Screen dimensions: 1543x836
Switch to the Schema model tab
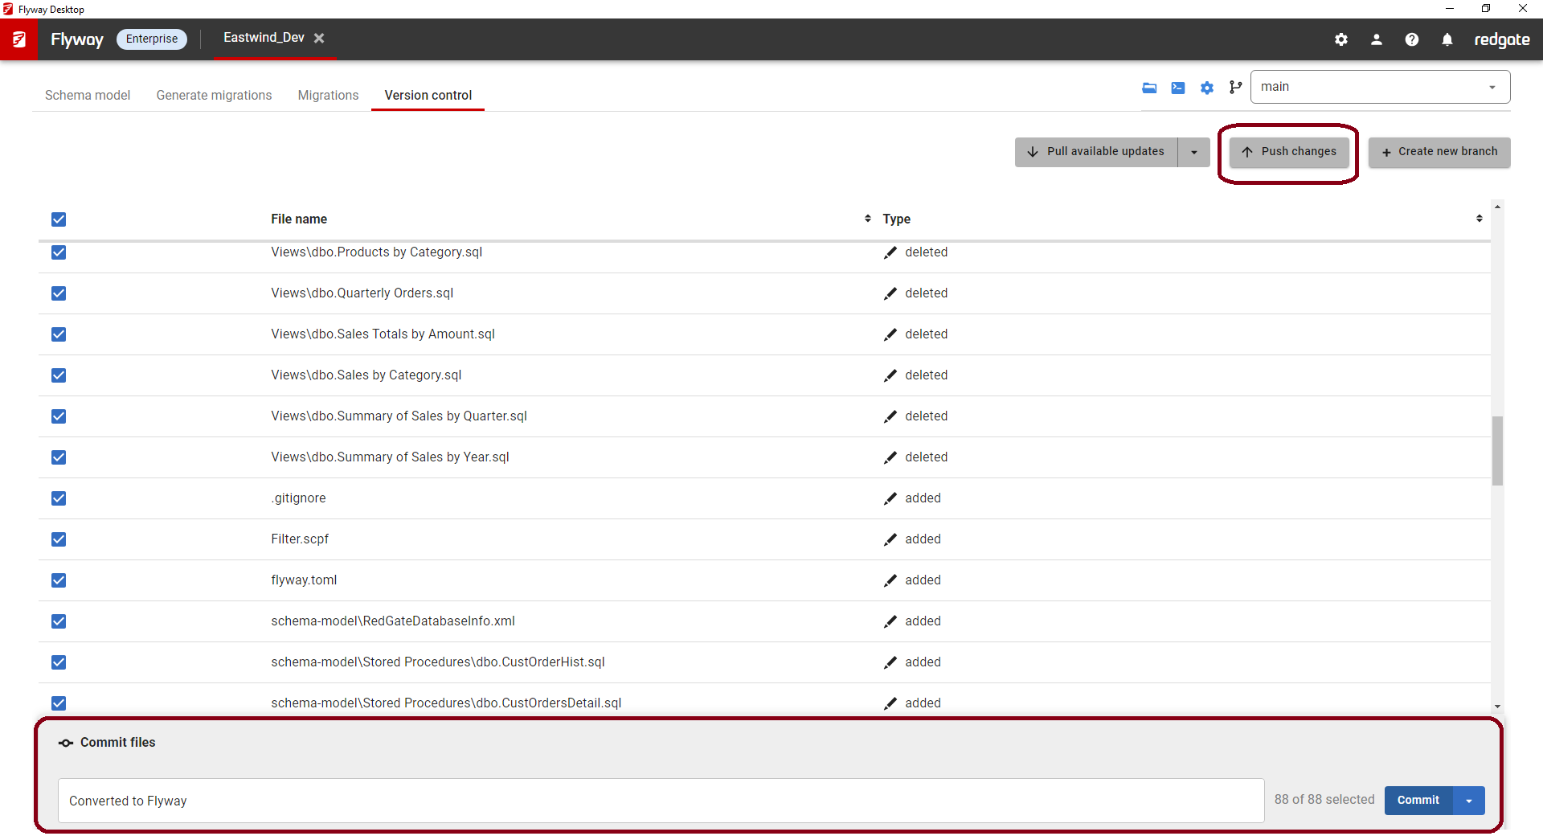88,95
